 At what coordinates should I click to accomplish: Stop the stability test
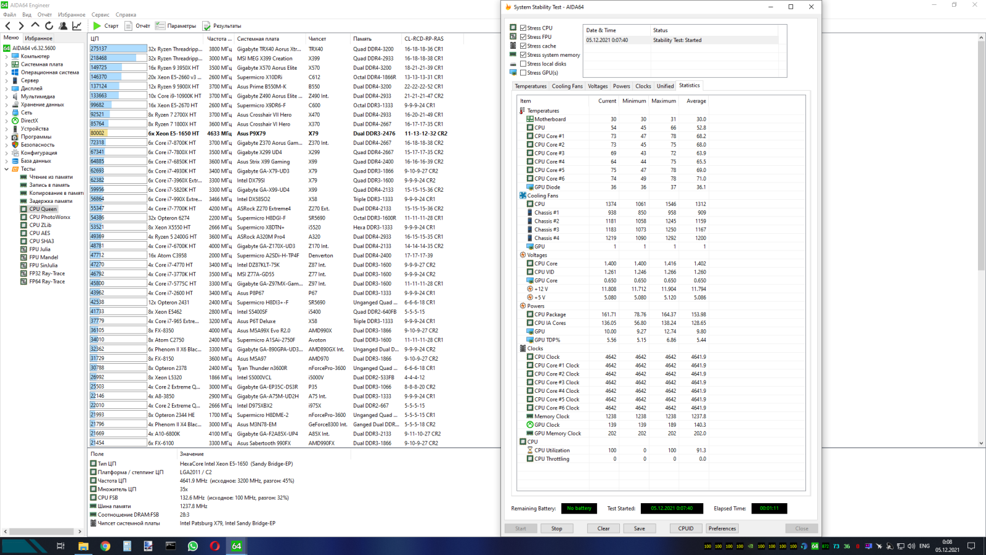click(556, 528)
